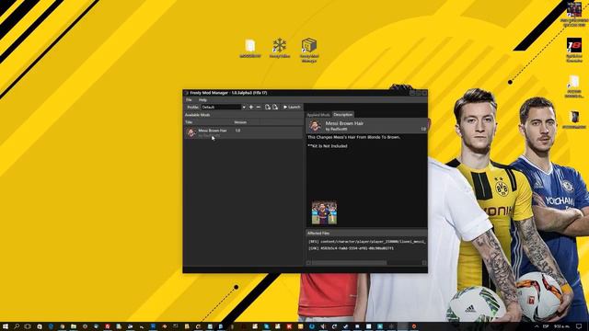Select Messi Brown Hair in Available Mods
This screenshot has height=331, width=589.
tap(243, 132)
